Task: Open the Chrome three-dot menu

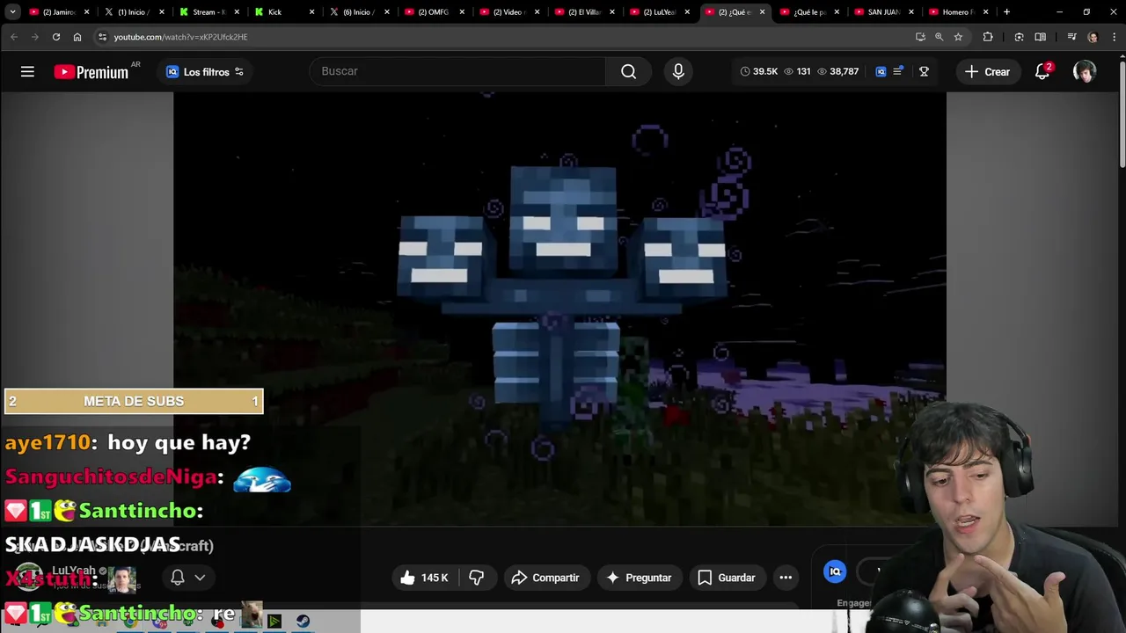Action: (x=1114, y=37)
